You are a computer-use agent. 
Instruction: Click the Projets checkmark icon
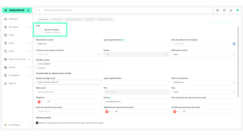(6, 35)
